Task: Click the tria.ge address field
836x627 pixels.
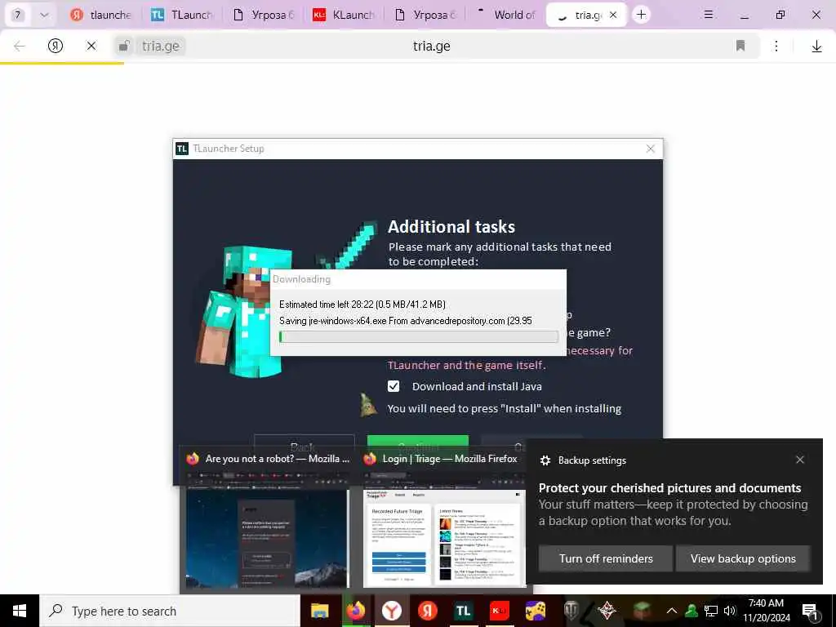Action: coord(432,47)
